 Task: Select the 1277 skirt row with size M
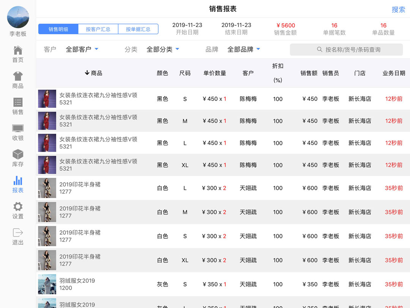[x=223, y=212]
